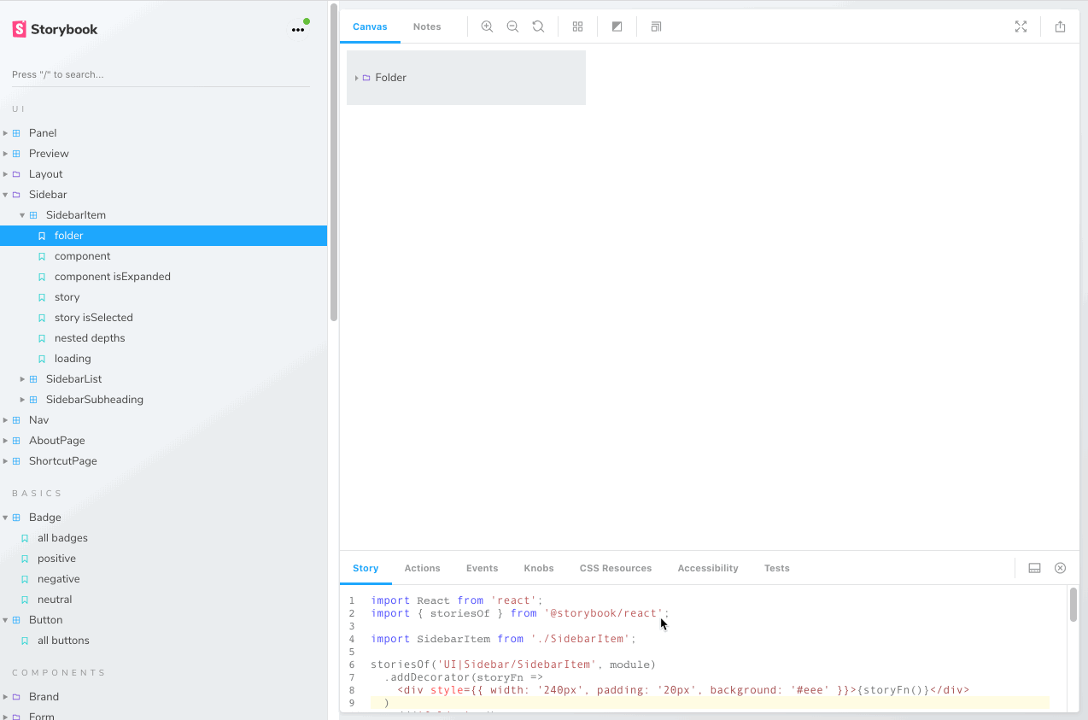
Task: Change preview viewport sizes
Action: 656,26
